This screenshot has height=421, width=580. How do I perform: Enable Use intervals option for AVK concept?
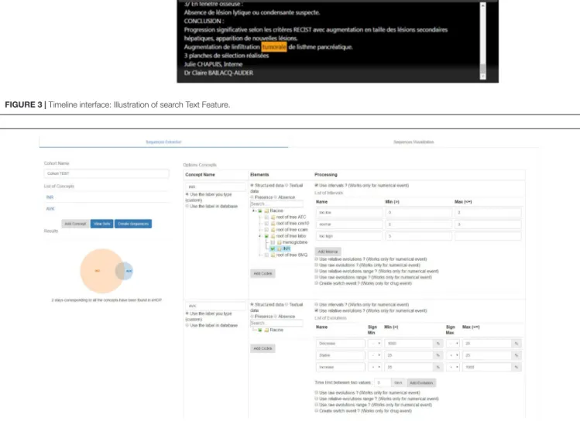(x=316, y=305)
